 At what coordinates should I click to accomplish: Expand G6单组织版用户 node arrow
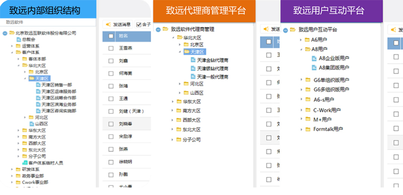[x=301, y=80]
